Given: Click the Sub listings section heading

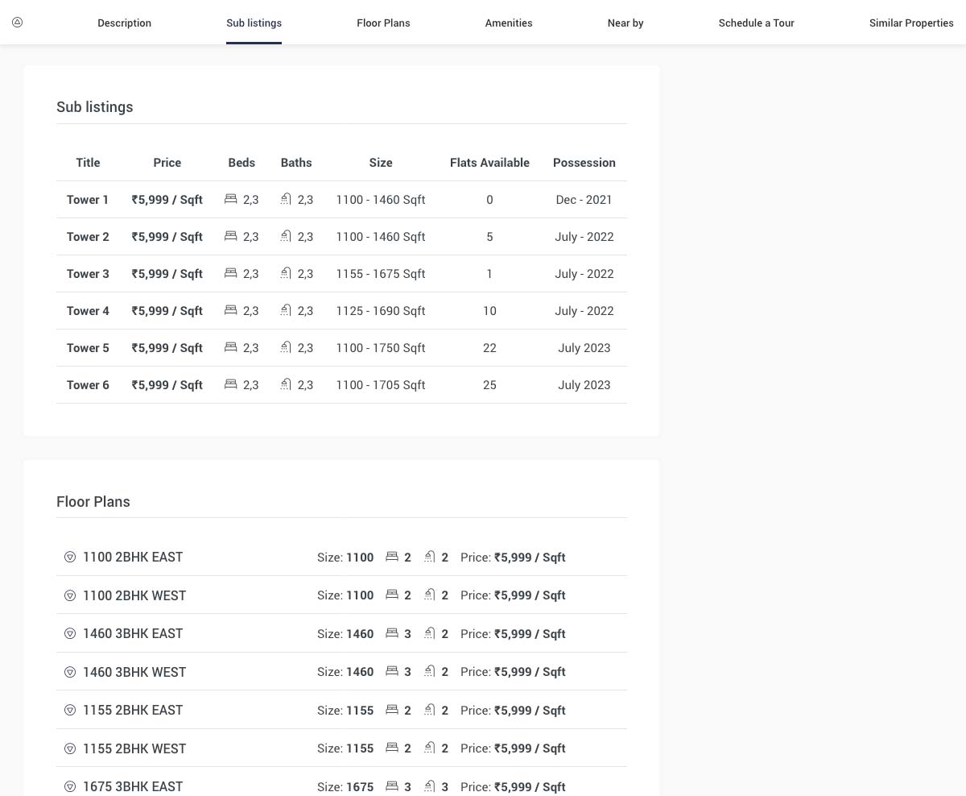Looking at the screenshot, I should tap(94, 107).
